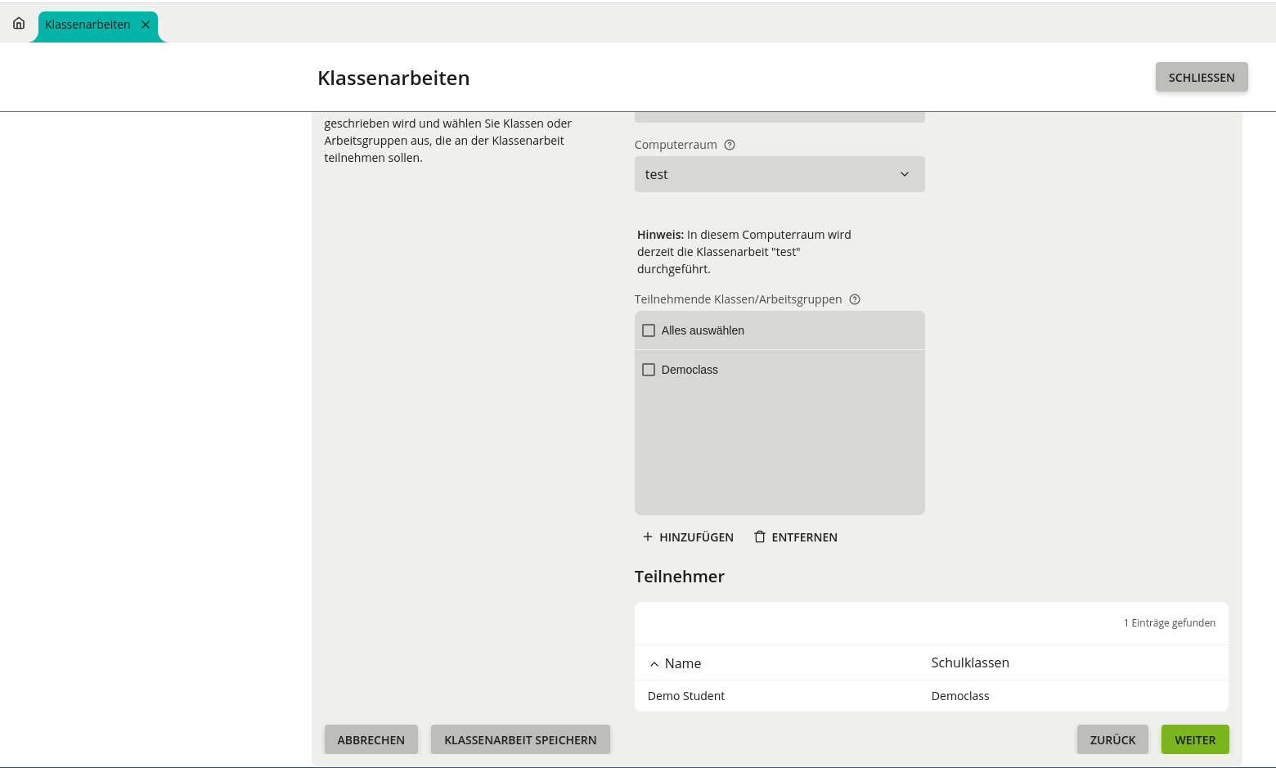Select the Demo Student table row

coord(686,696)
